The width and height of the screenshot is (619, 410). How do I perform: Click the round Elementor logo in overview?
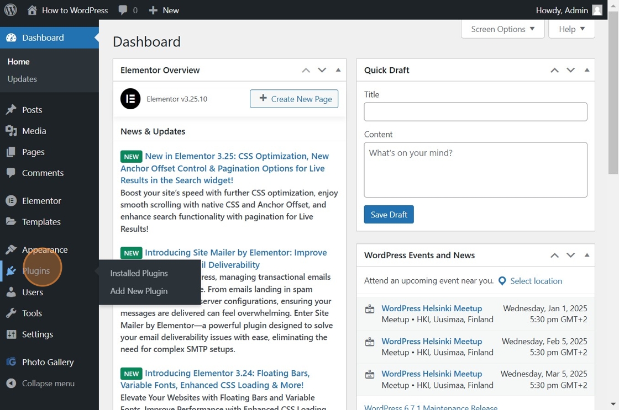point(130,99)
